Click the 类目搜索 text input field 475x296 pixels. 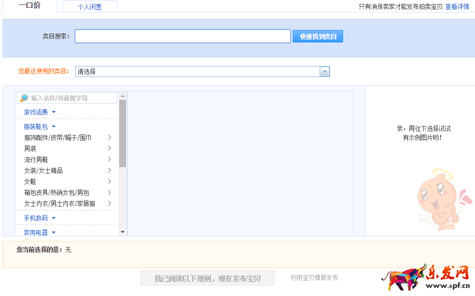[182, 36]
